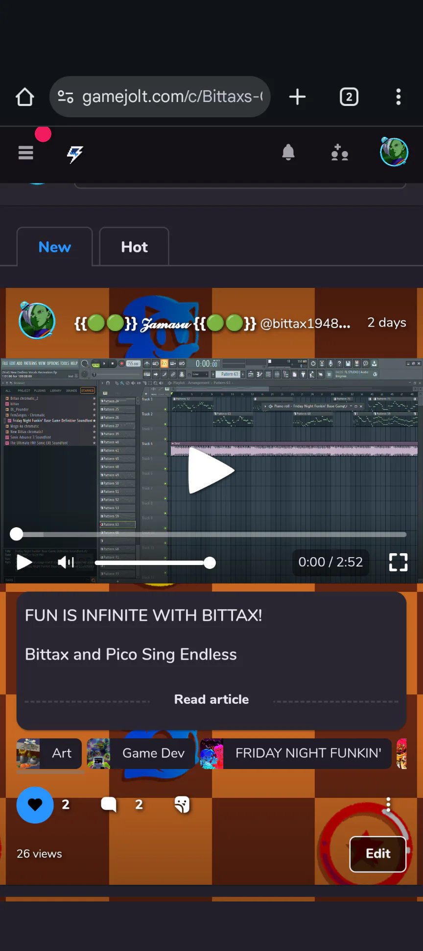The height and width of the screenshot is (951, 423).
Task: Open the user profile avatar menu
Action: (x=394, y=152)
